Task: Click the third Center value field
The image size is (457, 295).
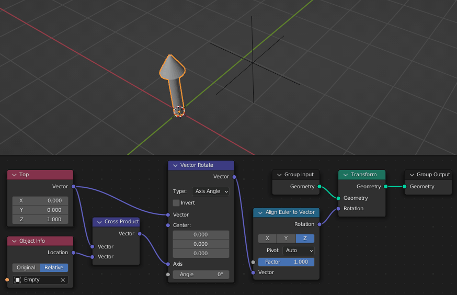Action: tap(201, 253)
